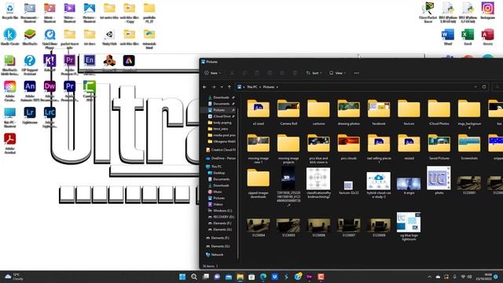Image resolution: width=503 pixels, height=283 pixels.
Task: Open the New dropdown in File Explorer
Action: pyautogui.click(x=212, y=73)
